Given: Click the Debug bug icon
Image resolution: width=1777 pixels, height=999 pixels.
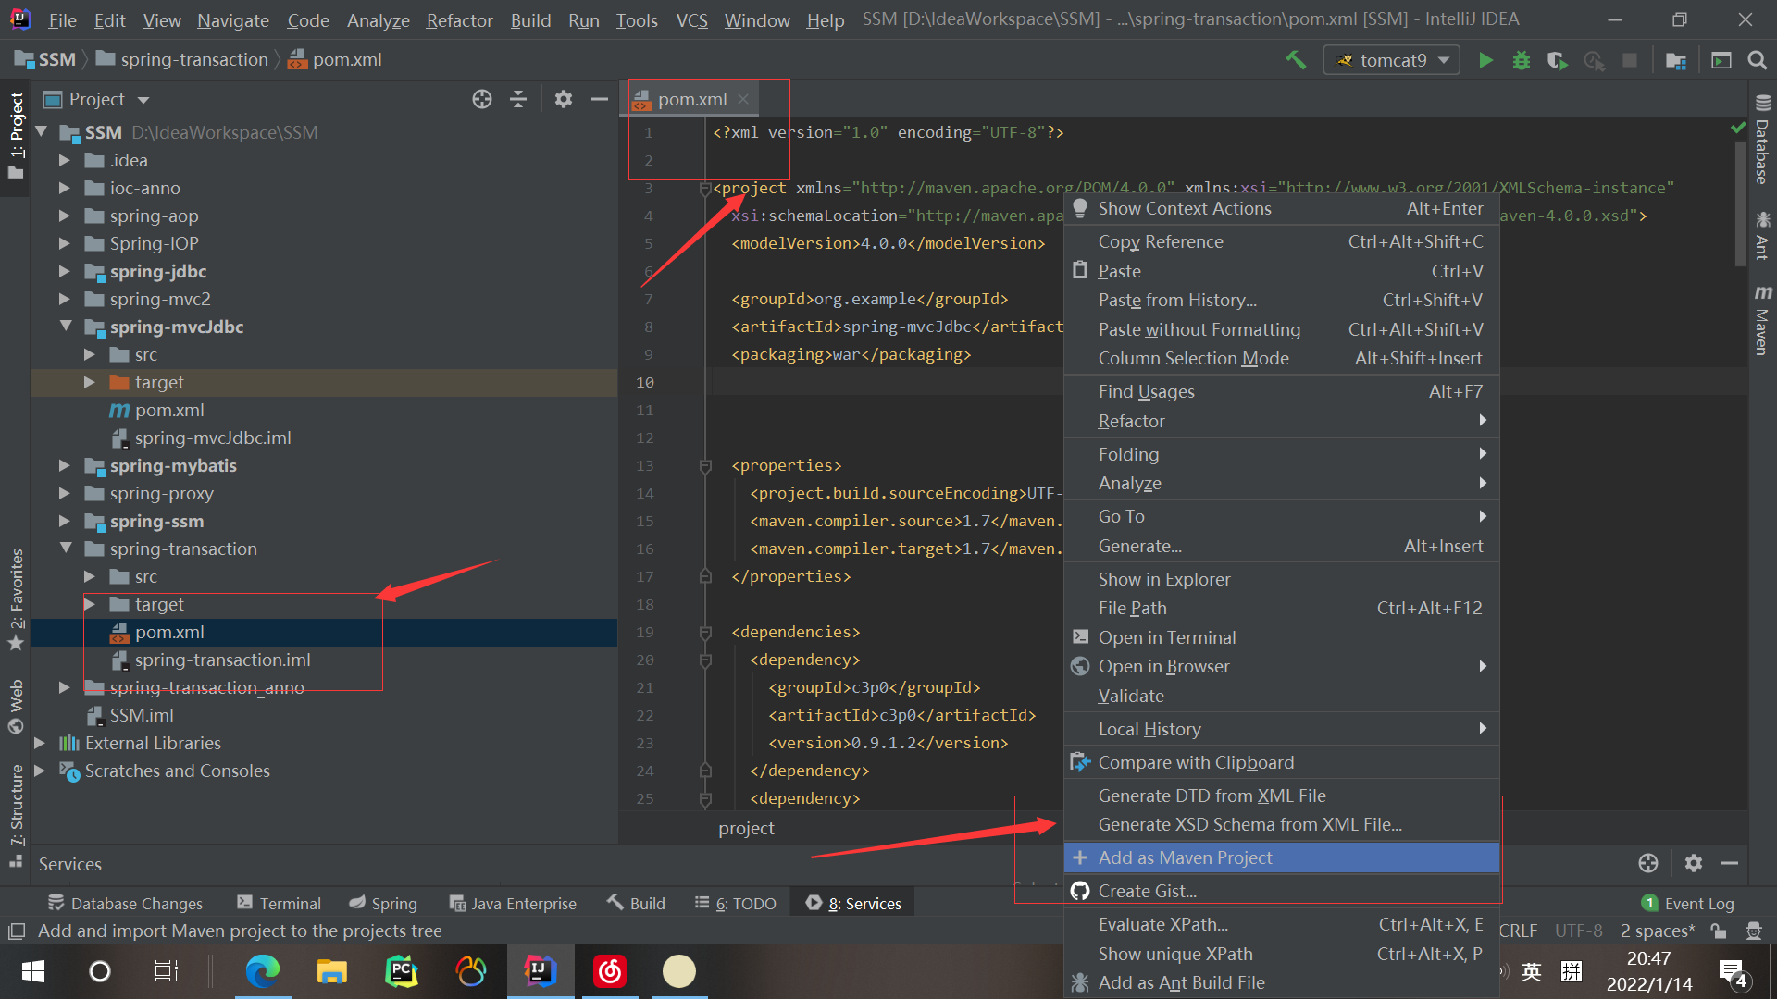Looking at the screenshot, I should (1522, 60).
